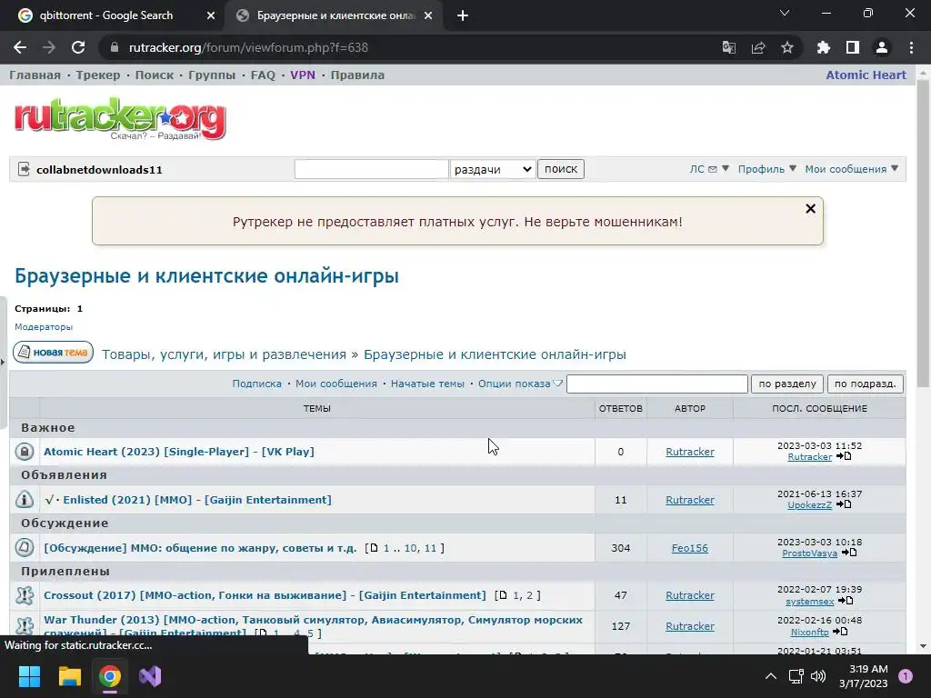Open Windows Start menu
The width and height of the screenshot is (931, 698).
coord(29,676)
